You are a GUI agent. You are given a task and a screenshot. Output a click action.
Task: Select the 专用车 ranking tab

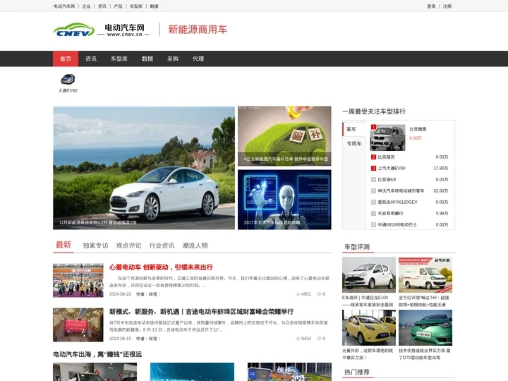(x=354, y=143)
